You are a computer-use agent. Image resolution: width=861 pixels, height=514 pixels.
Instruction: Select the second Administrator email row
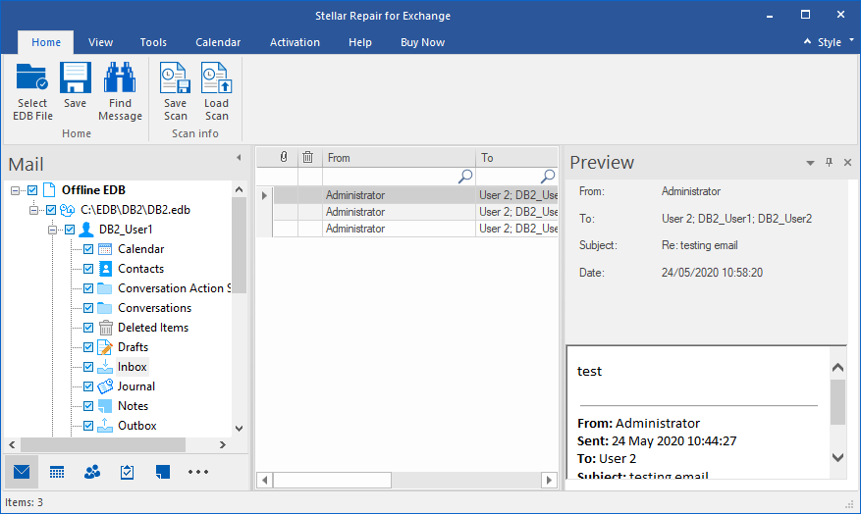415,212
